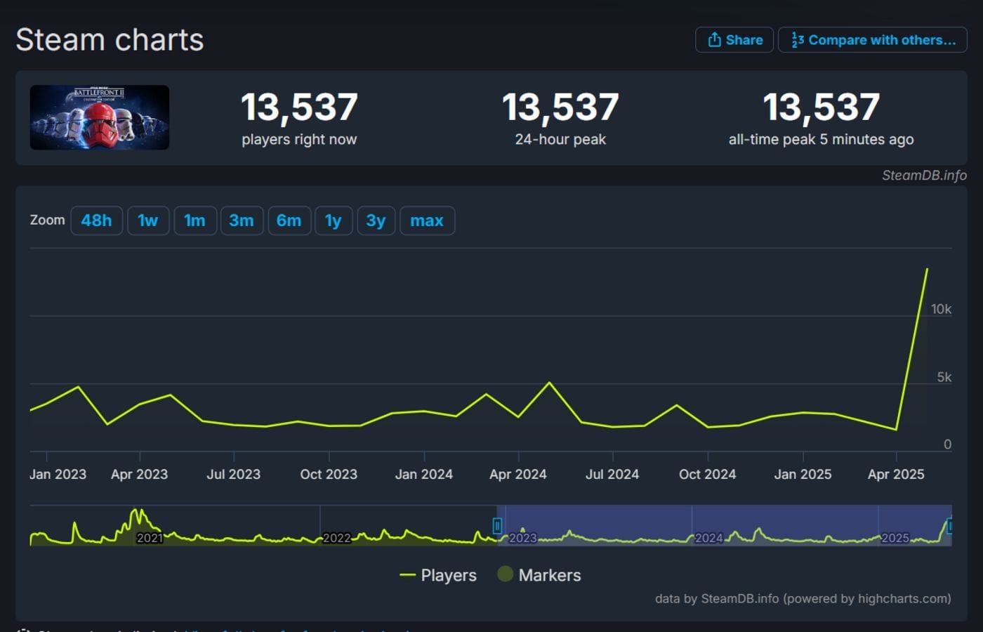Select the 3m zoom range
The image size is (983, 632).
point(242,220)
